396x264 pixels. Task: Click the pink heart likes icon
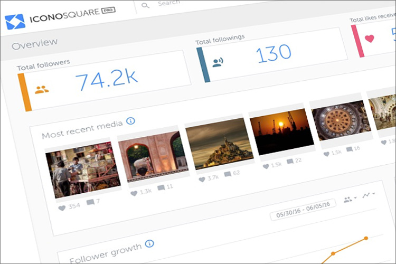click(x=370, y=39)
